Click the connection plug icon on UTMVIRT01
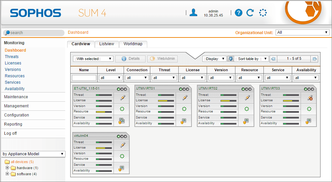332x182 pixels. 185,98
